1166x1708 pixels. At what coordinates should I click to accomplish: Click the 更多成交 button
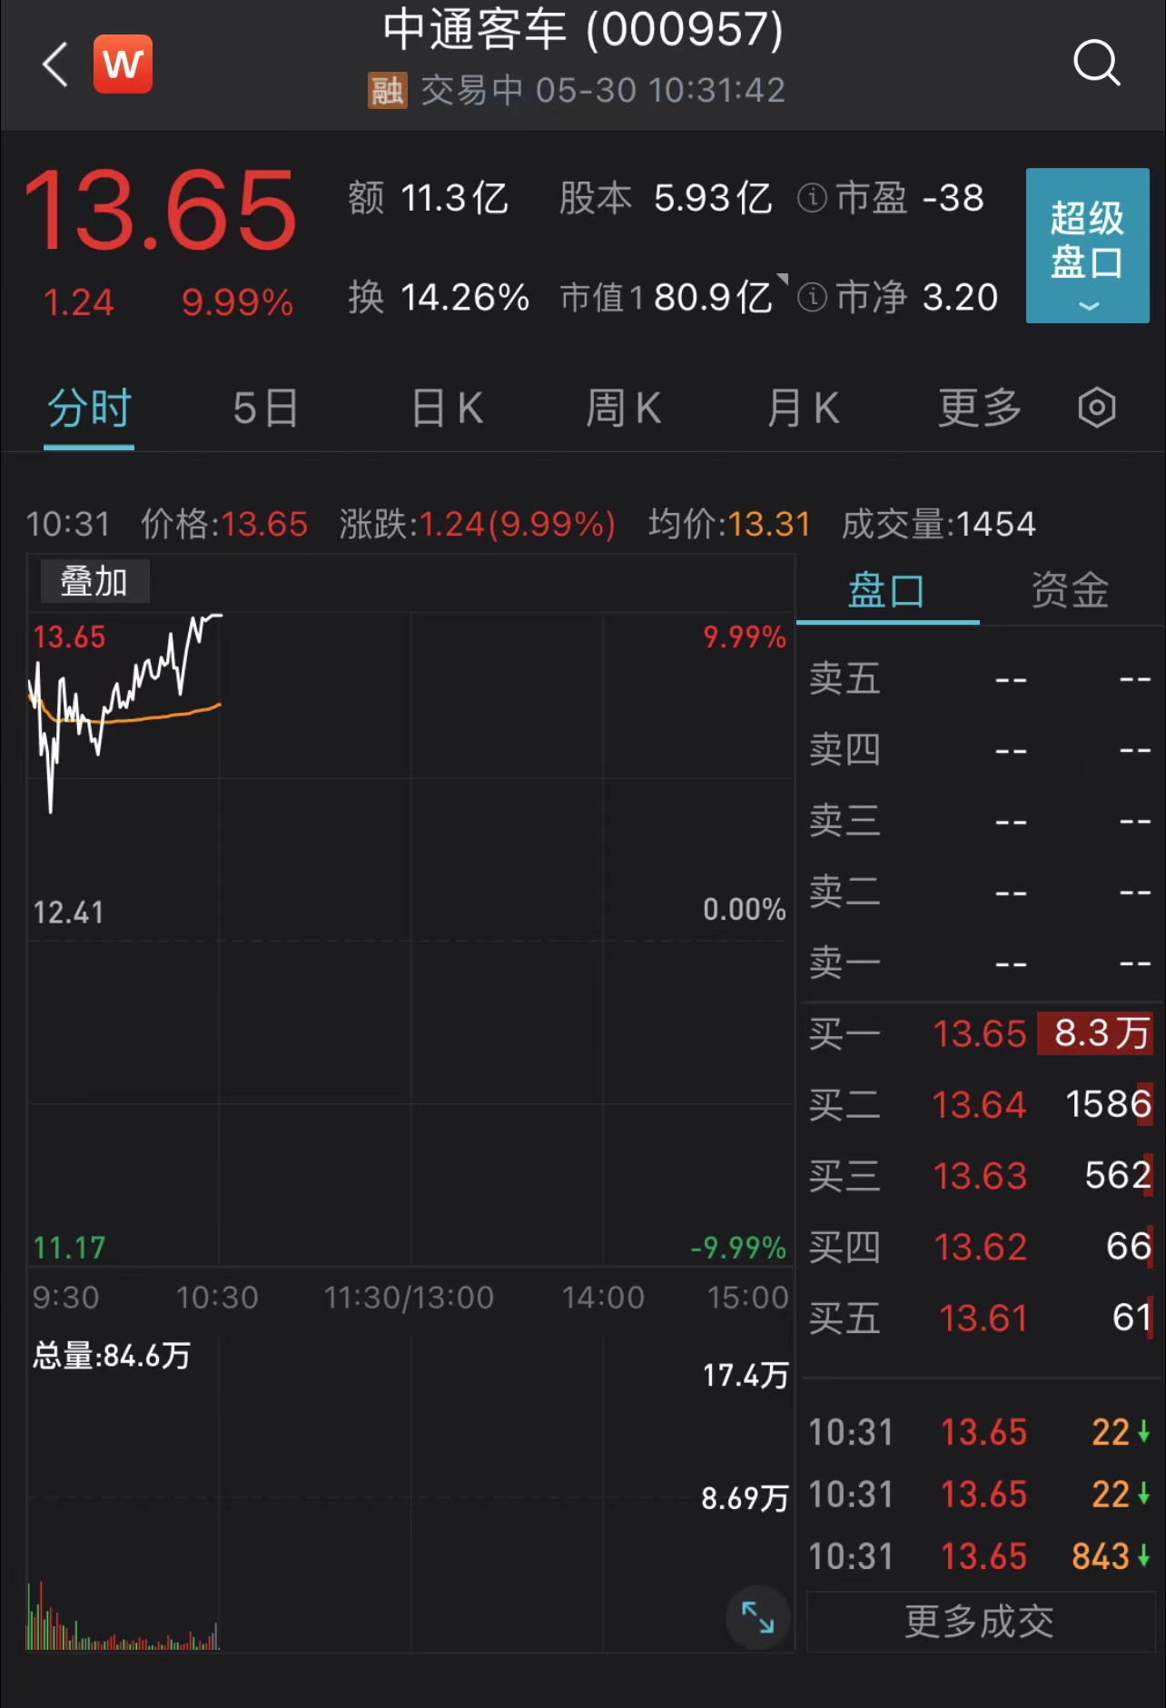point(979,1621)
